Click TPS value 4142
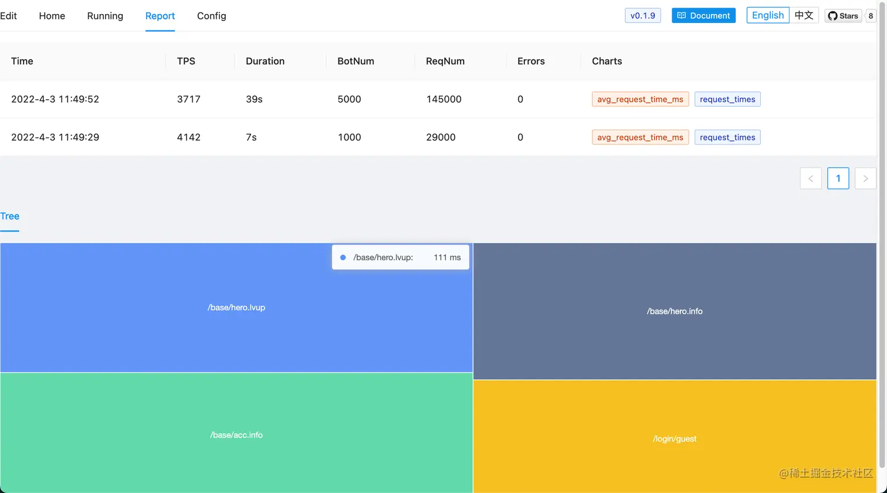 click(189, 137)
